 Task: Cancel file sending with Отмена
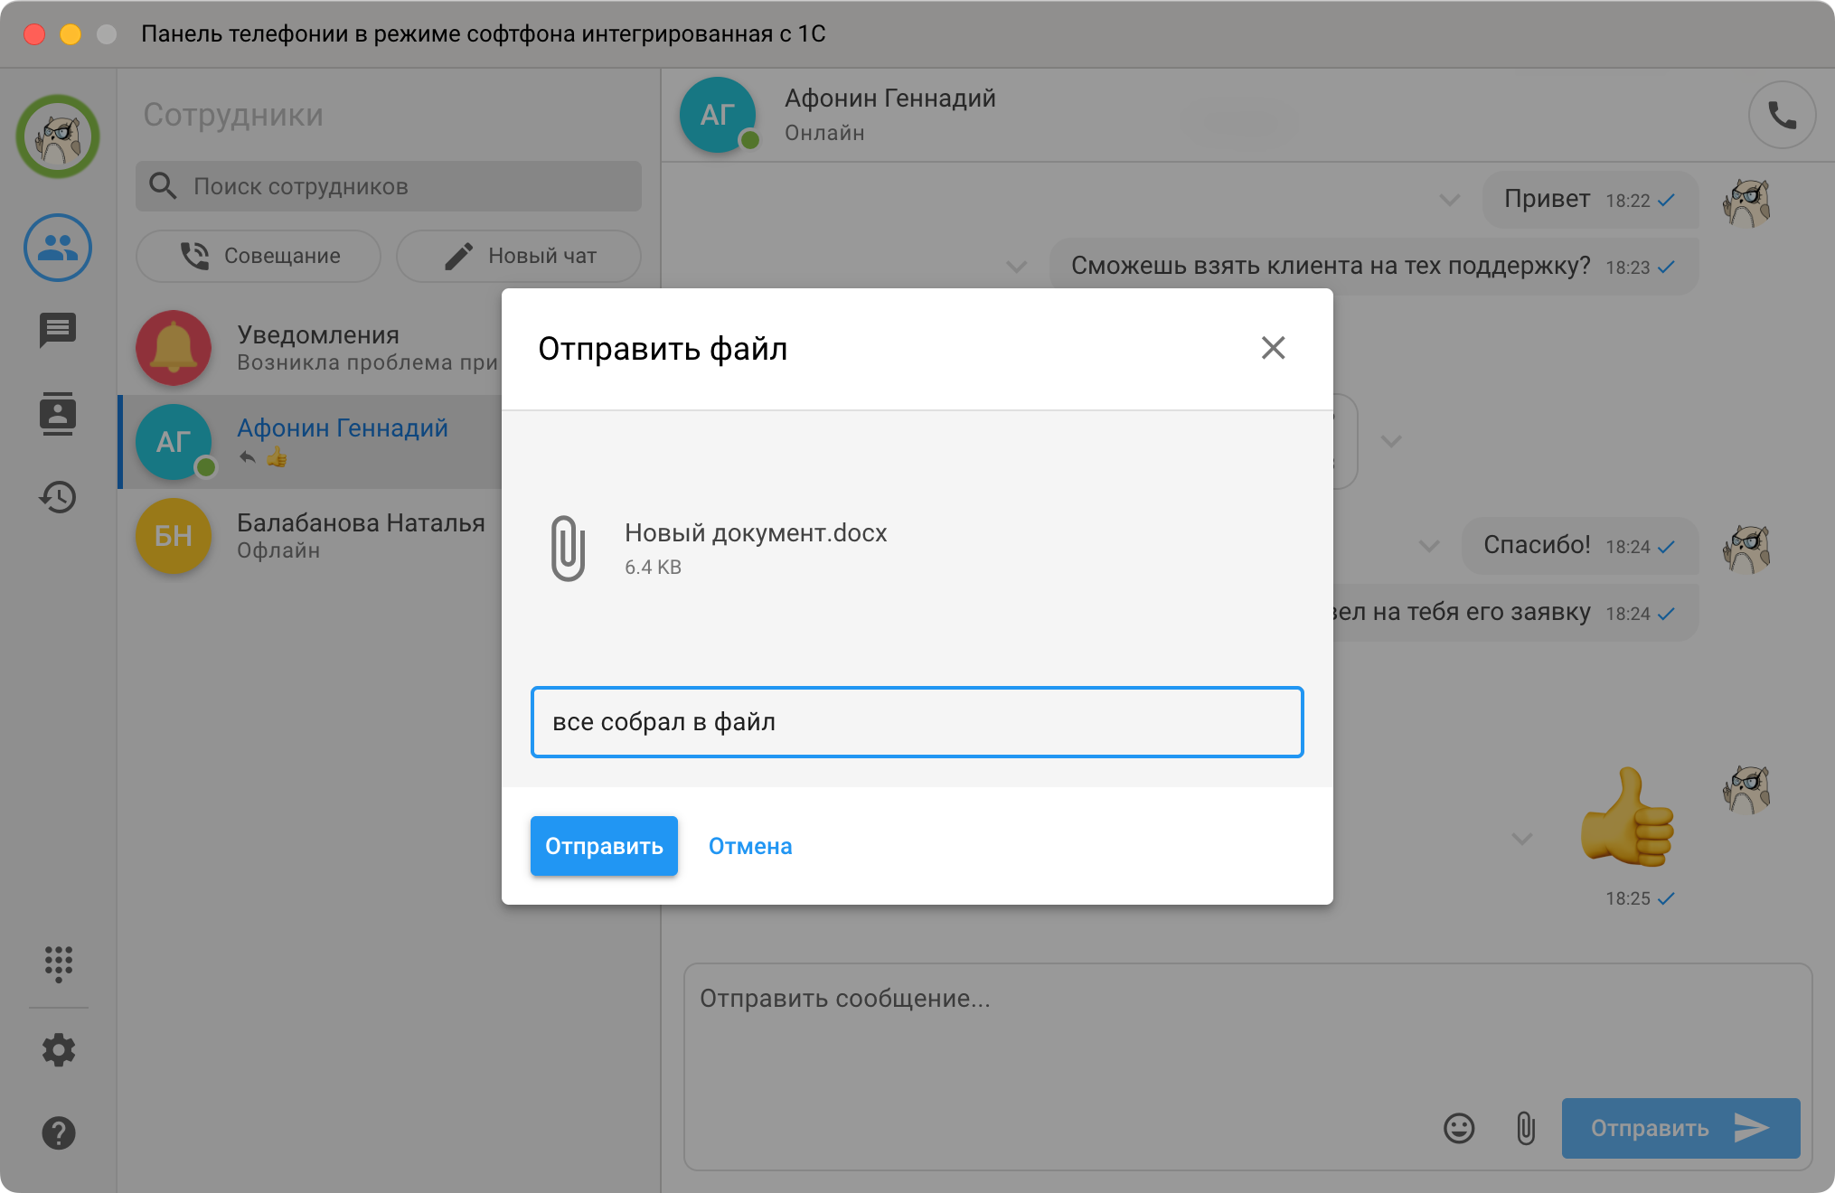click(x=750, y=846)
